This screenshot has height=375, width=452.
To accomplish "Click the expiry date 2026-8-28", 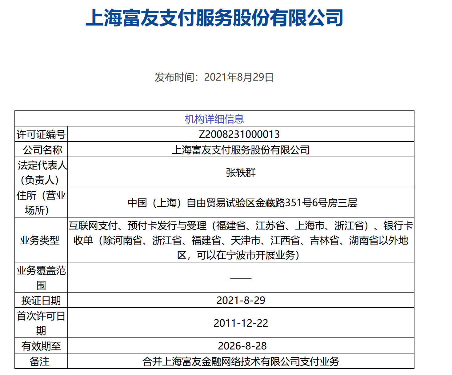I will click(242, 346).
